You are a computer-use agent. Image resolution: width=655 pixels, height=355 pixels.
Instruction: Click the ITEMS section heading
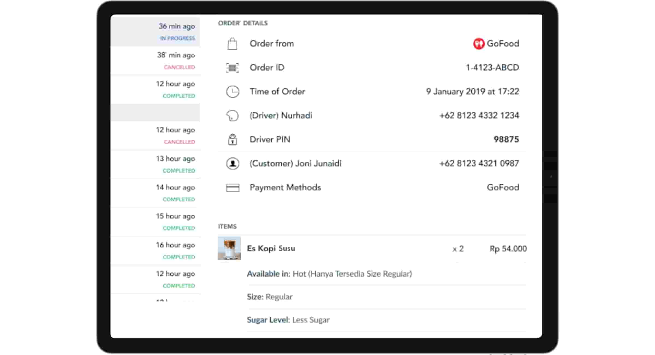click(x=227, y=226)
